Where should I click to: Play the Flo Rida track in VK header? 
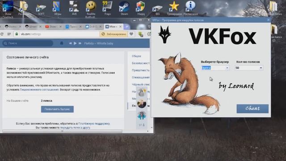[x=75, y=43]
